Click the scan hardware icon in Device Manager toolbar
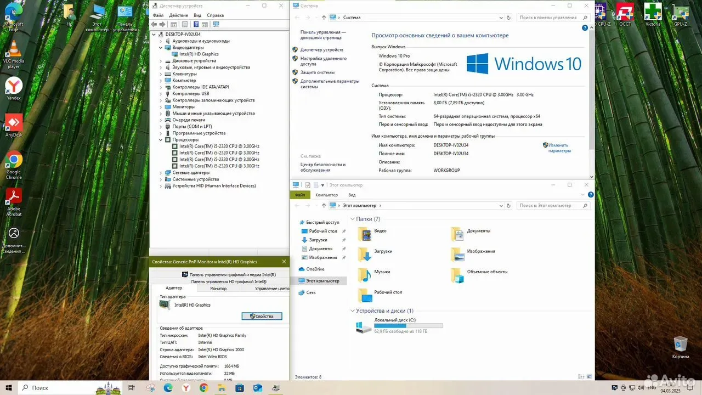The height and width of the screenshot is (395, 702). click(x=216, y=25)
